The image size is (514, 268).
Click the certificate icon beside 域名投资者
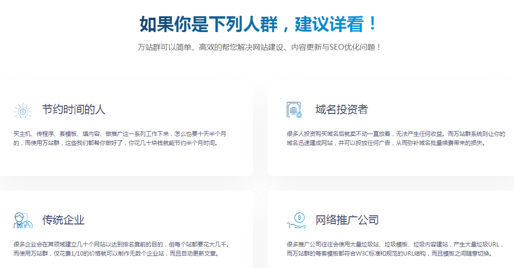[x=294, y=110]
